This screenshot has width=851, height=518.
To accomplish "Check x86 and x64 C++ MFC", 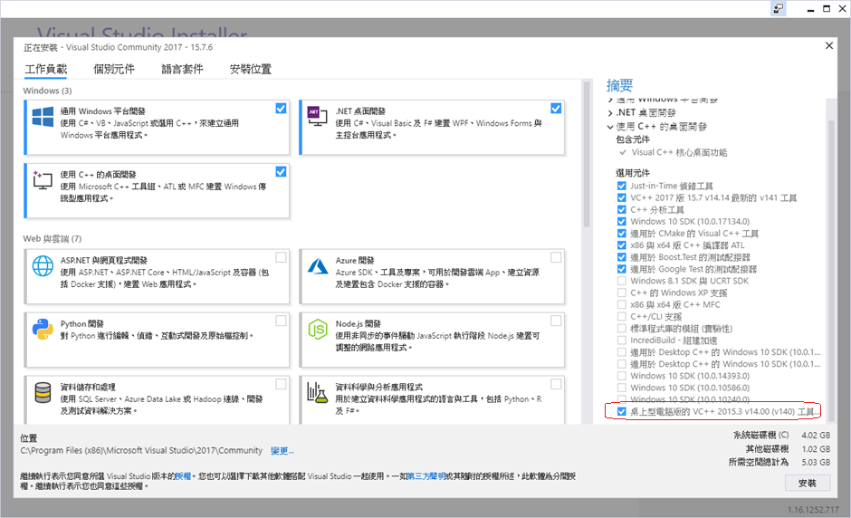I will [x=621, y=304].
